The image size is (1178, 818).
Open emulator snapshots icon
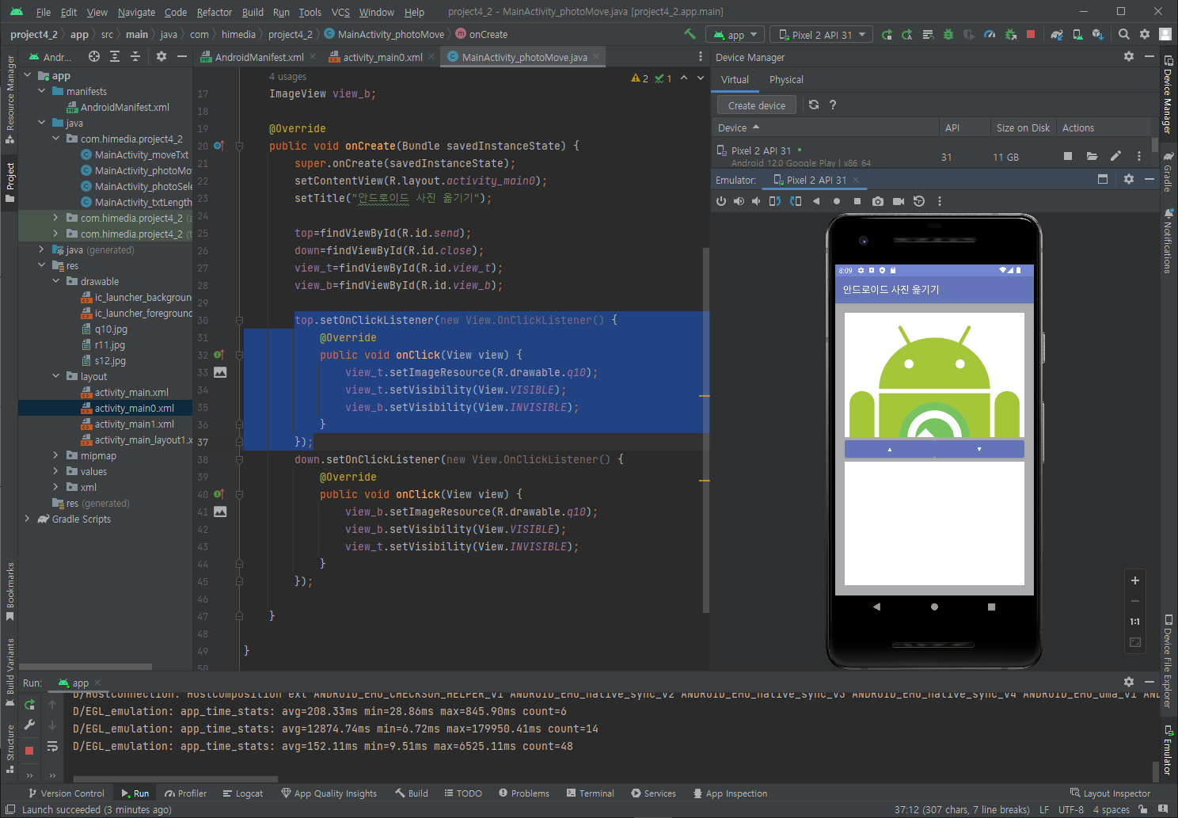[919, 201]
